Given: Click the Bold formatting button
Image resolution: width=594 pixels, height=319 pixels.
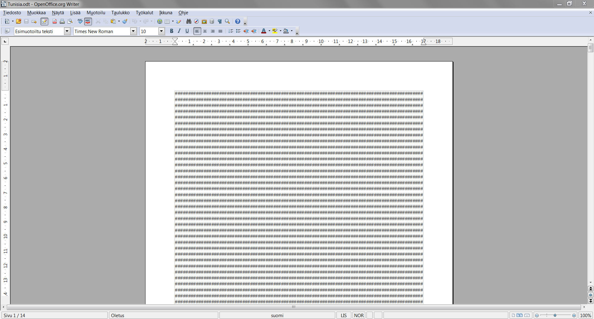Looking at the screenshot, I should [171, 31].
